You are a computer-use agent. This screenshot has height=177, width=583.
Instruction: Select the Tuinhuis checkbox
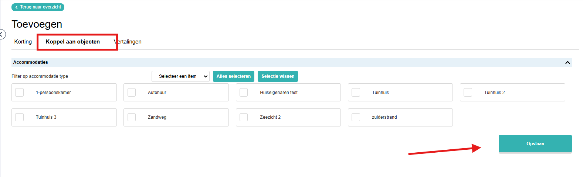point(356,92)
